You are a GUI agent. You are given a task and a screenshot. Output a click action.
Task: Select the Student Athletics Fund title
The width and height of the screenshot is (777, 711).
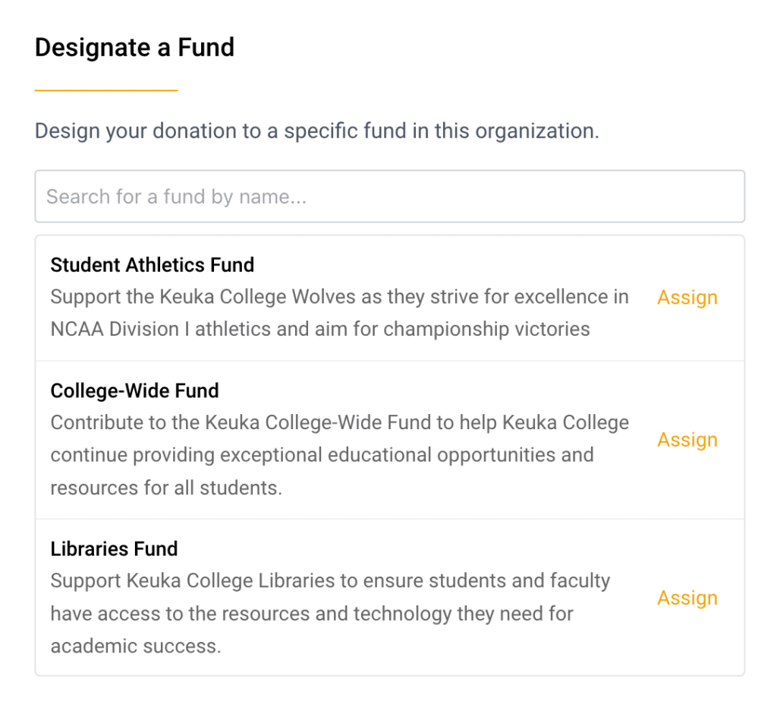(x=152, y=265)
